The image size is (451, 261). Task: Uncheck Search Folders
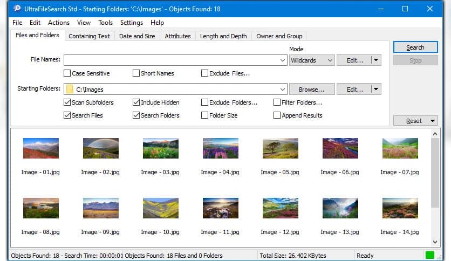point(136,115)
